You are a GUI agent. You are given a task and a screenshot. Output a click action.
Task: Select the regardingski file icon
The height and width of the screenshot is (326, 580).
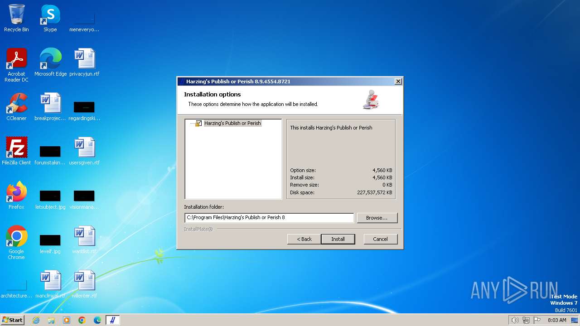coord(84,110)
